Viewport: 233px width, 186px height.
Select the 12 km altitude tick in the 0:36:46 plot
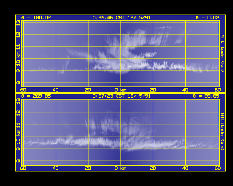tap(18, 35)
